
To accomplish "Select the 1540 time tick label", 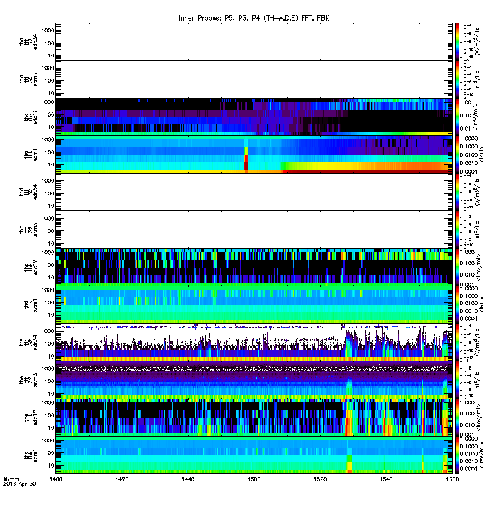I will click(386, 479).
